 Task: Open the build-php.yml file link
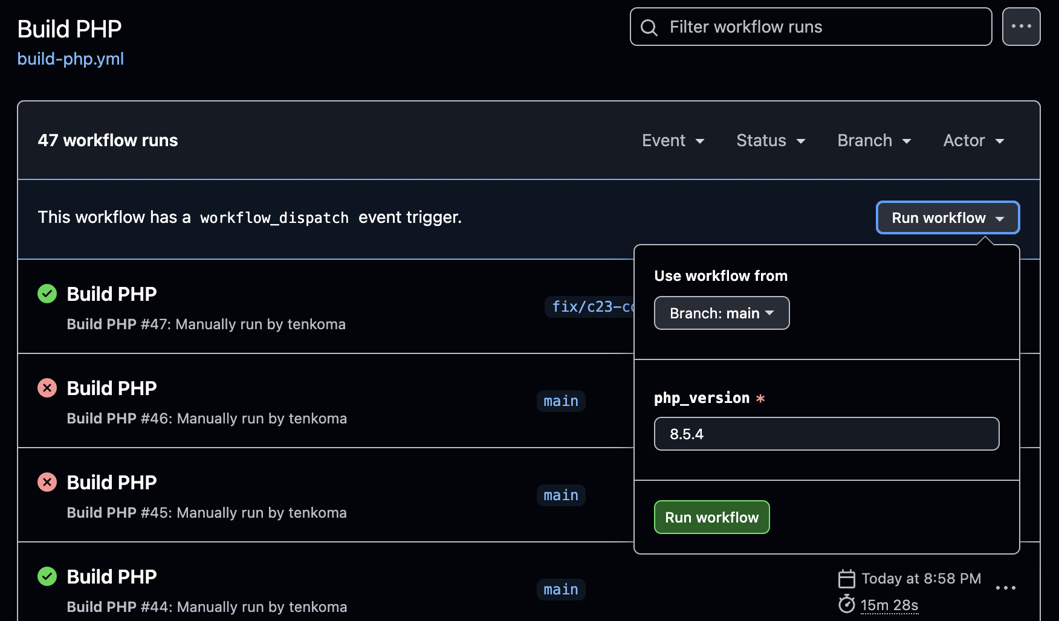70,59
